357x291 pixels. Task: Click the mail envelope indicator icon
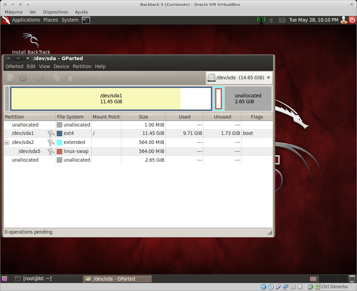point(282,20)
